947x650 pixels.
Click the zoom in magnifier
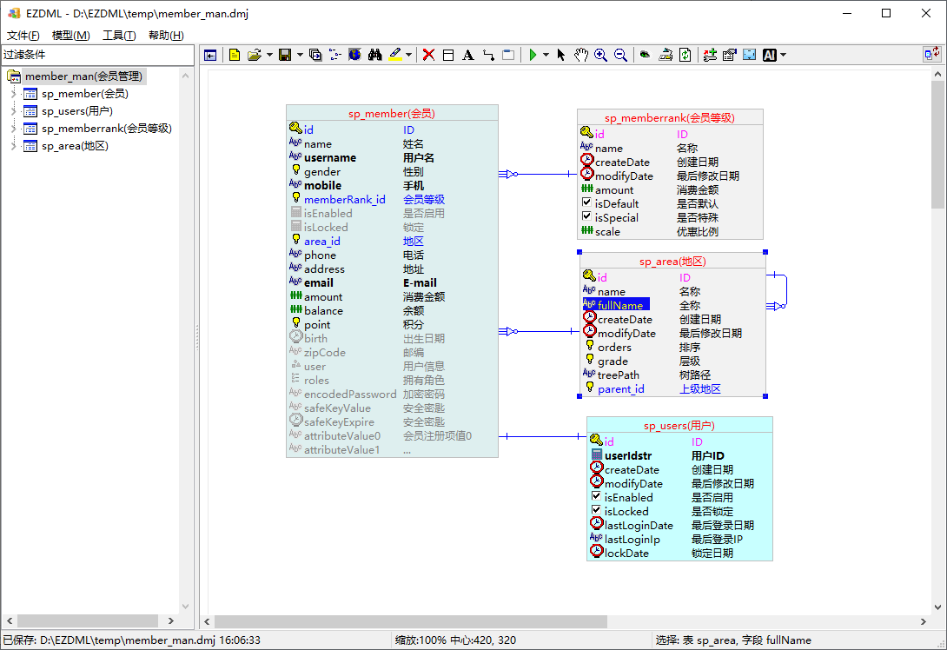point(600,55)
